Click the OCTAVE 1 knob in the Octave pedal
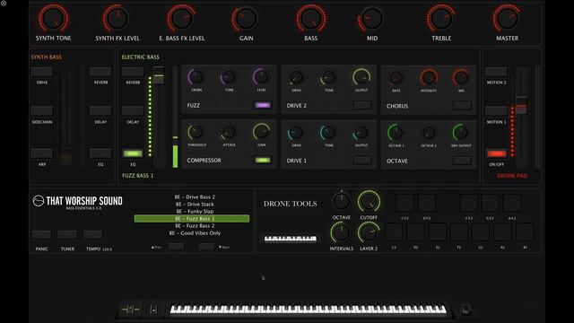The image size is (574, 323). click(396, 133)
